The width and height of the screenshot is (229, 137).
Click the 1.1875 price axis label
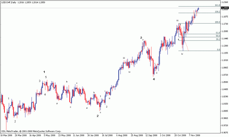[x=225, y=16]
